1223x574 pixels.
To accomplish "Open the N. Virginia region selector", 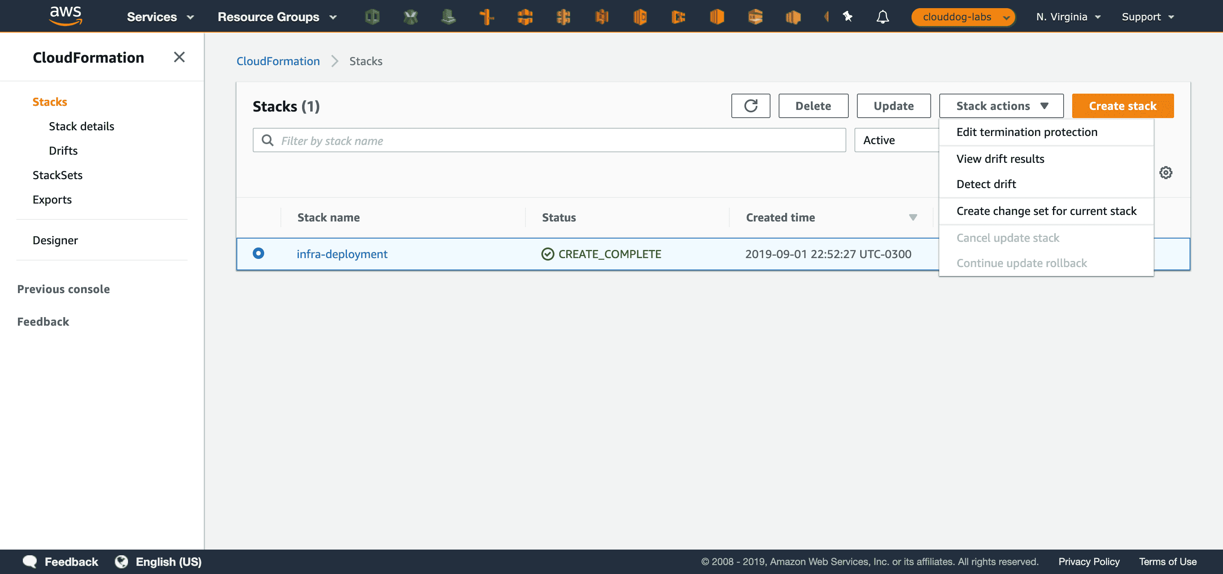I will point(1068,17).
